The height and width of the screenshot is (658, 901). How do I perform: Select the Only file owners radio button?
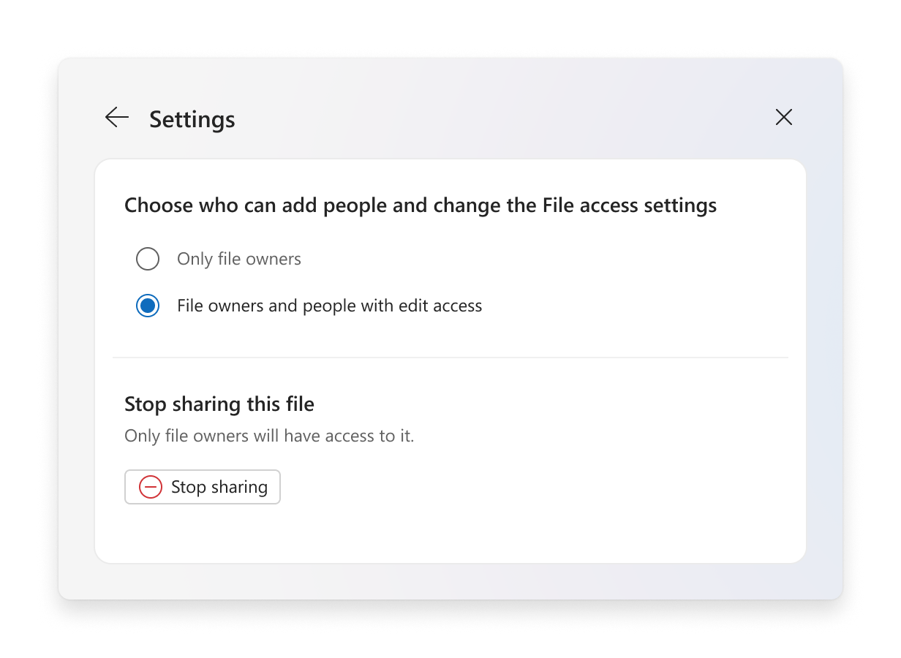(148, 259)
